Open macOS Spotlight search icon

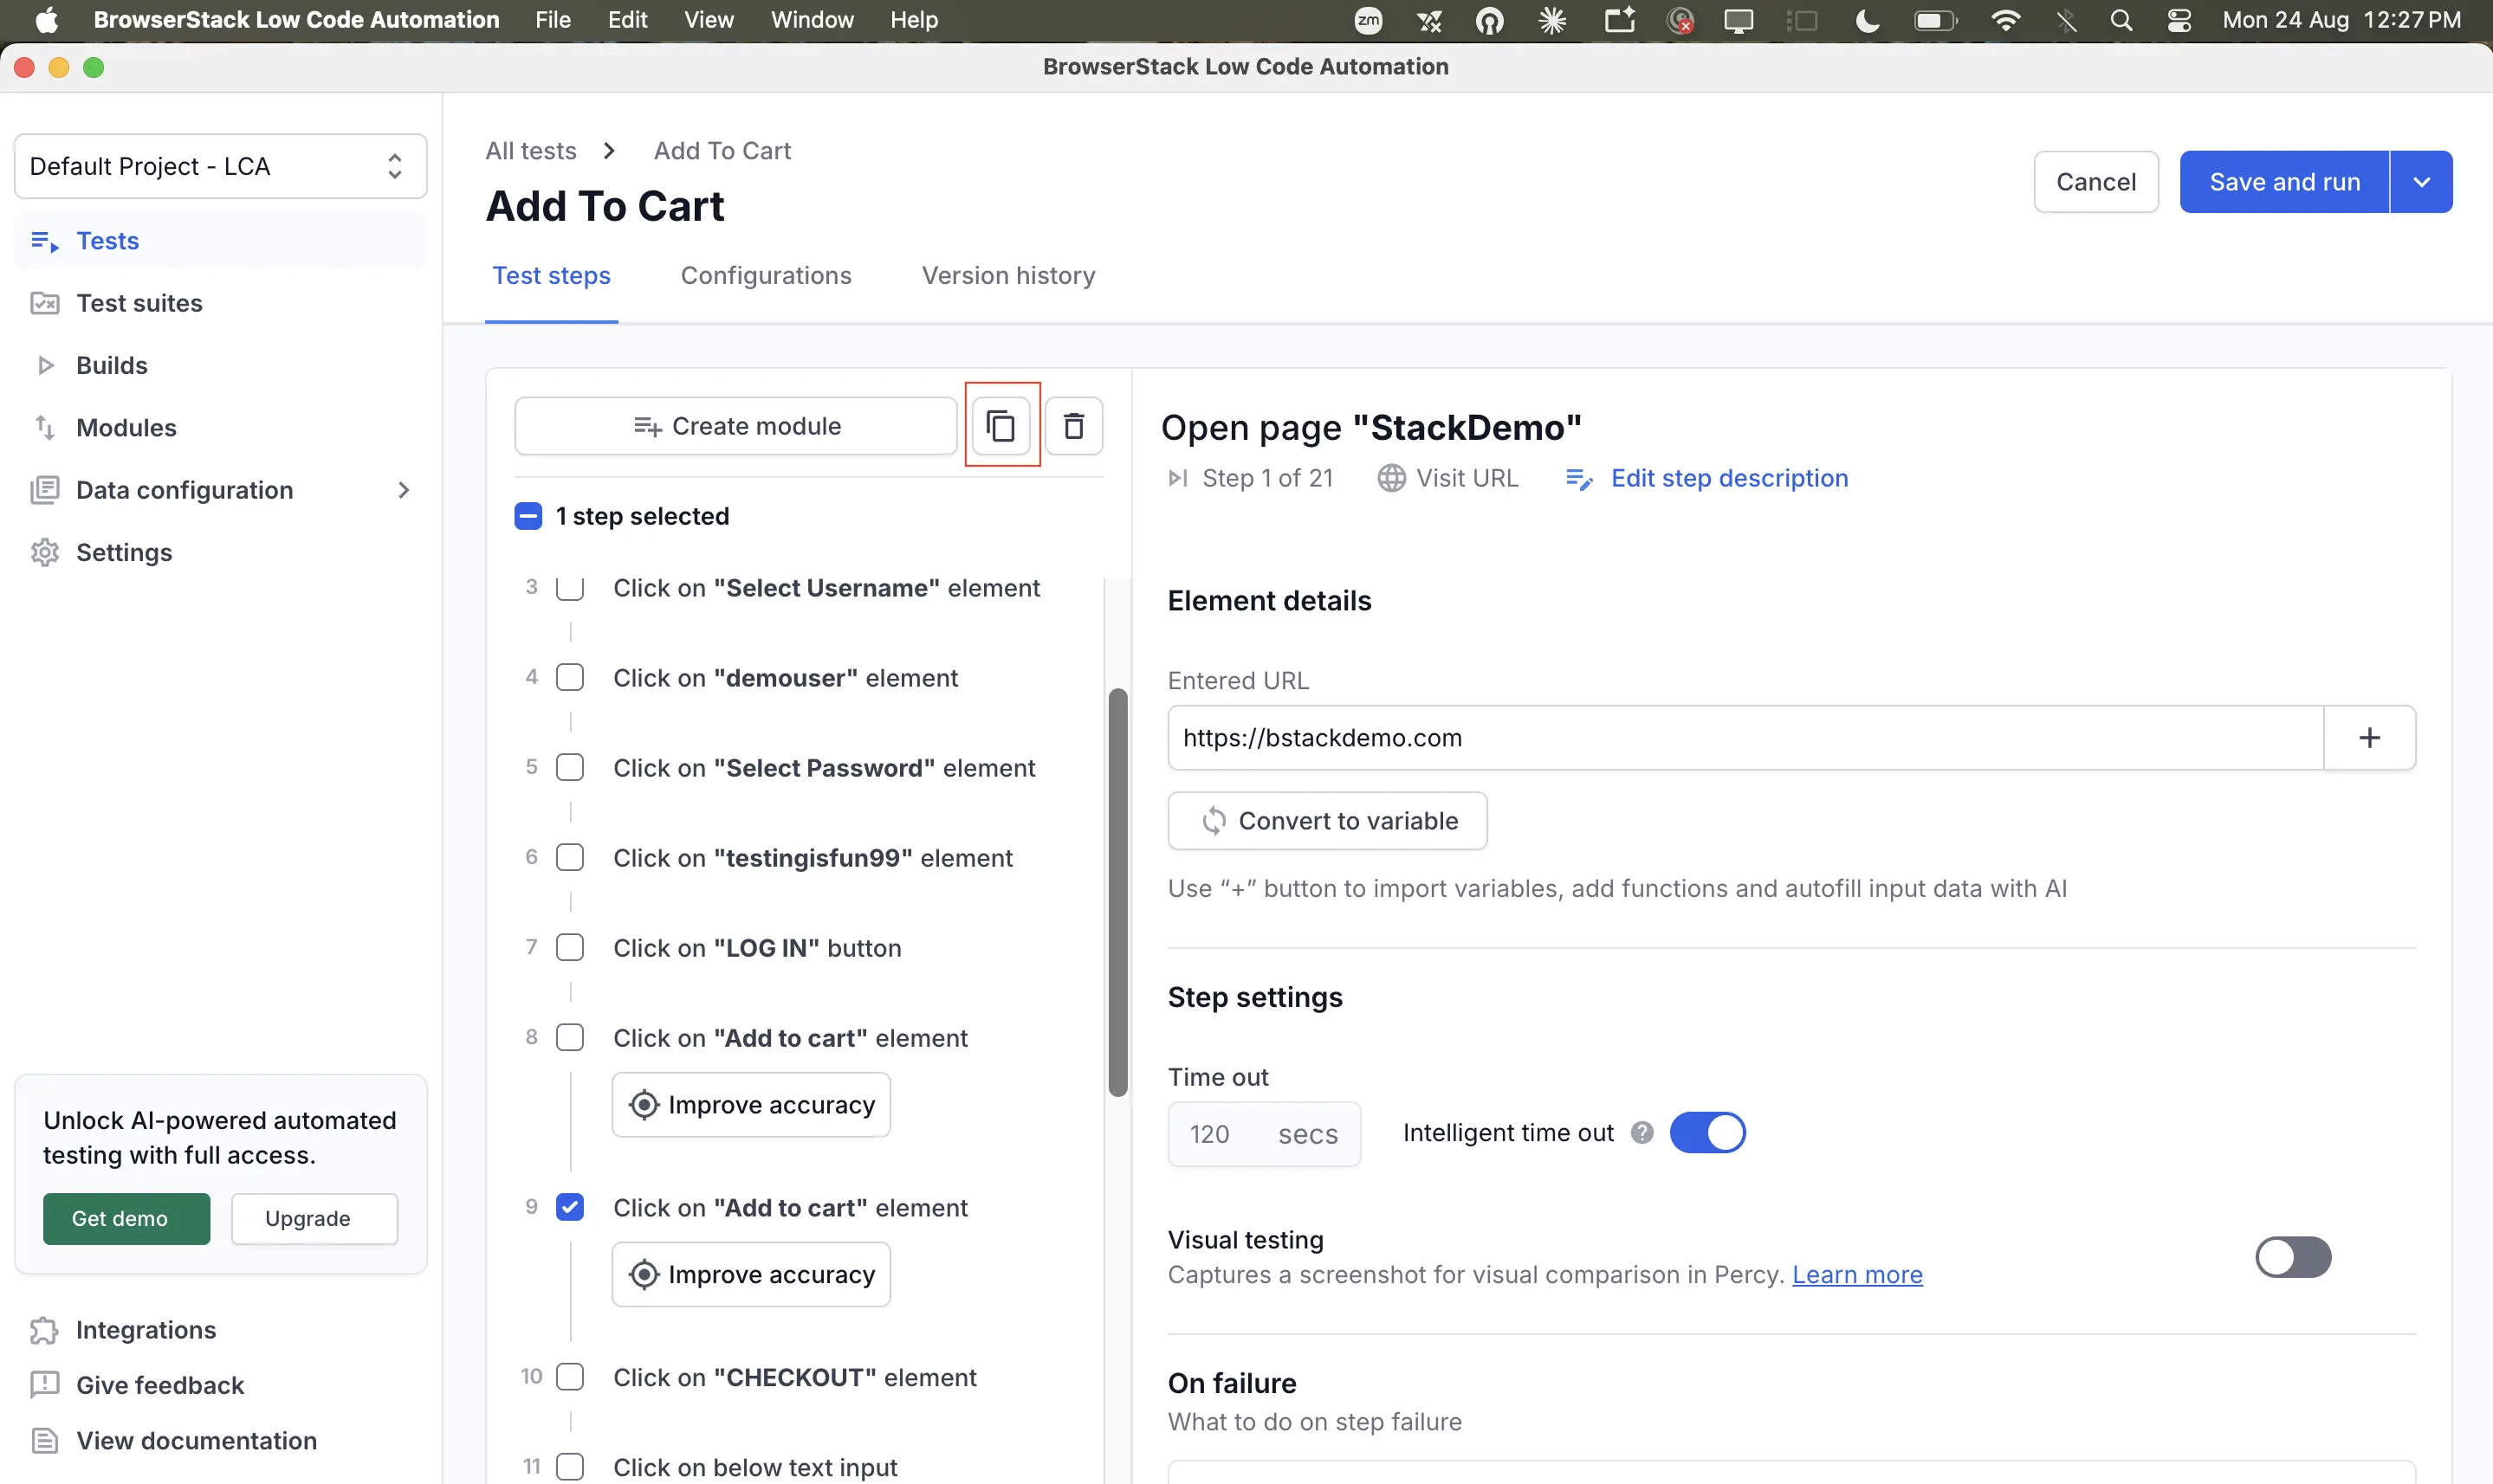[x=2121, y=20]
